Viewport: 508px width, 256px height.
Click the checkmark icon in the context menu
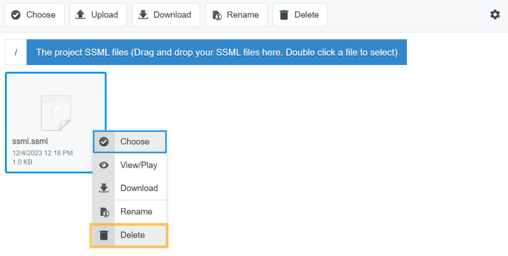(104, 142)
